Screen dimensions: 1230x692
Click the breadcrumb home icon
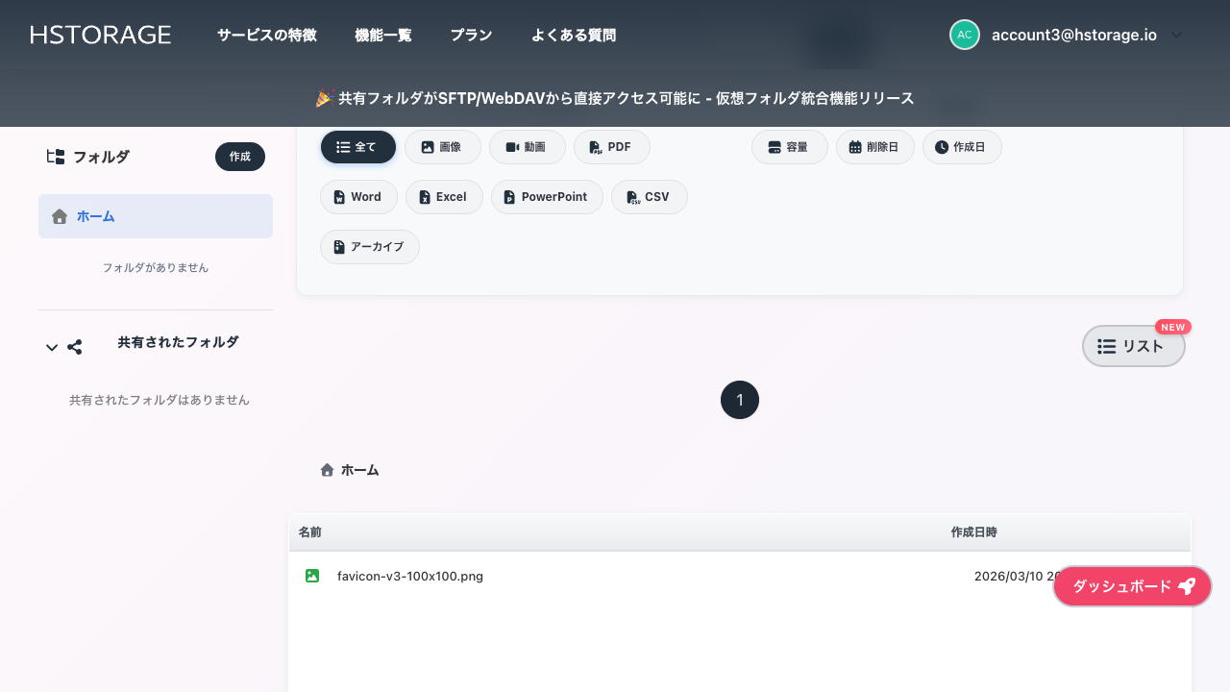[327, 470]
